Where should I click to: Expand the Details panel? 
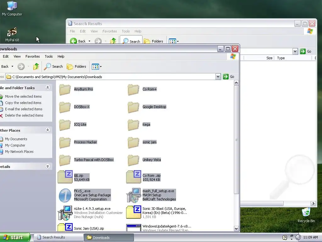(48, 166)
